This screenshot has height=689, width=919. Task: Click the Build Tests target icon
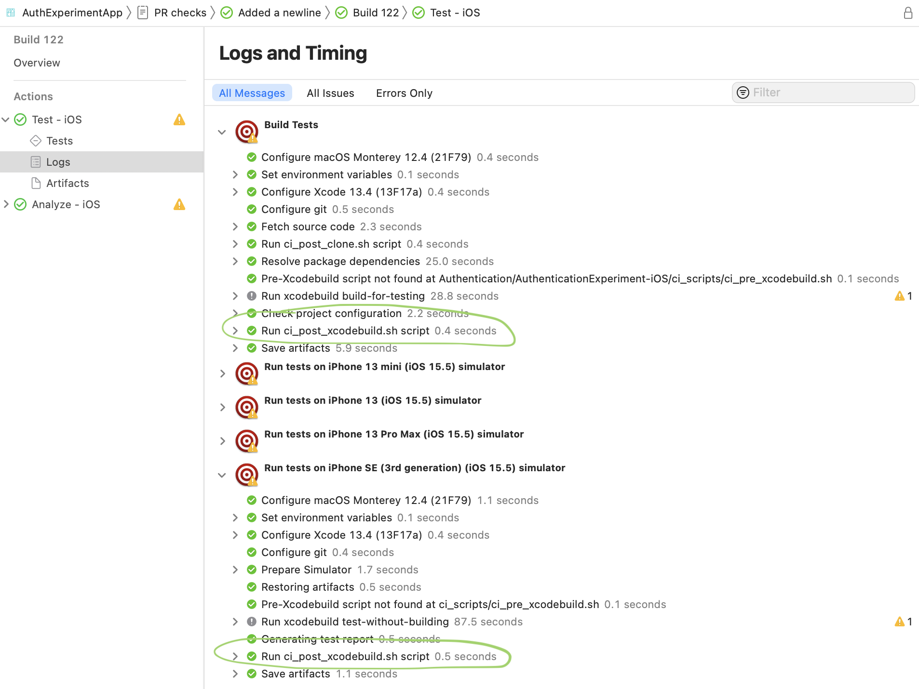(x=247, y=132)
